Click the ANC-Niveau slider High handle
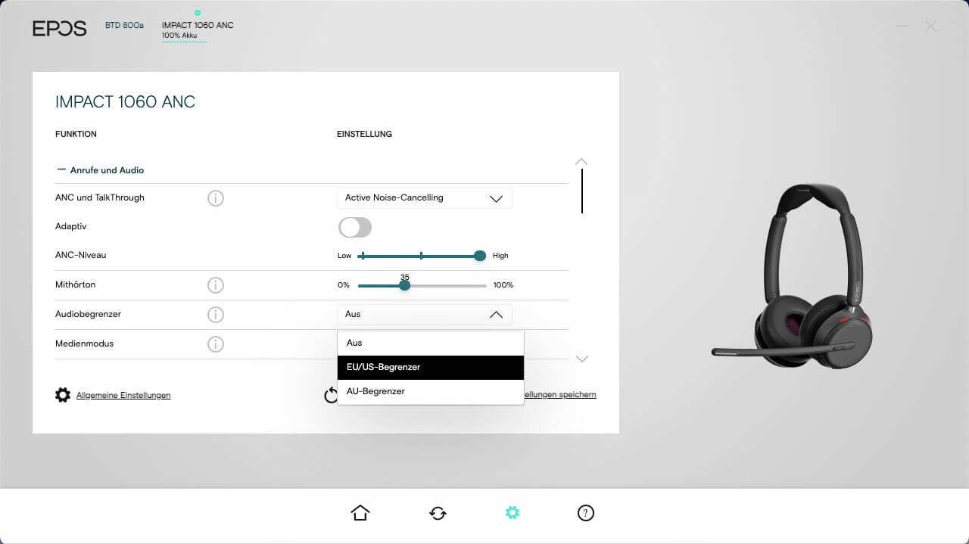The image size is (969, 544). 480,256
